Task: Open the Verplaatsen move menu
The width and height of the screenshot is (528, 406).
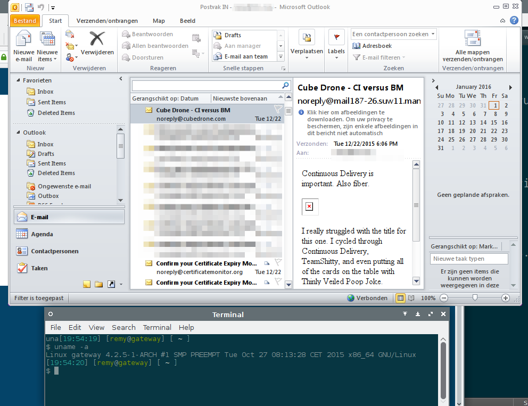Action: (307, 45)
